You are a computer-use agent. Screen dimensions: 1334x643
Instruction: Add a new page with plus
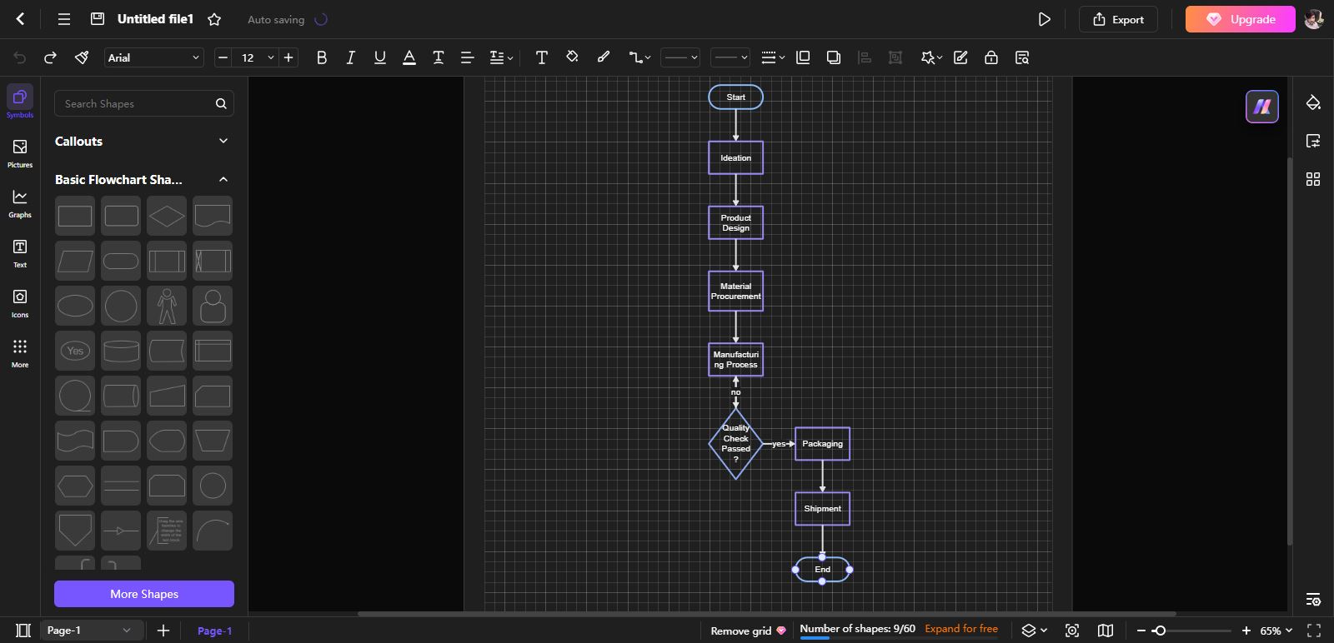click(163, 631)
